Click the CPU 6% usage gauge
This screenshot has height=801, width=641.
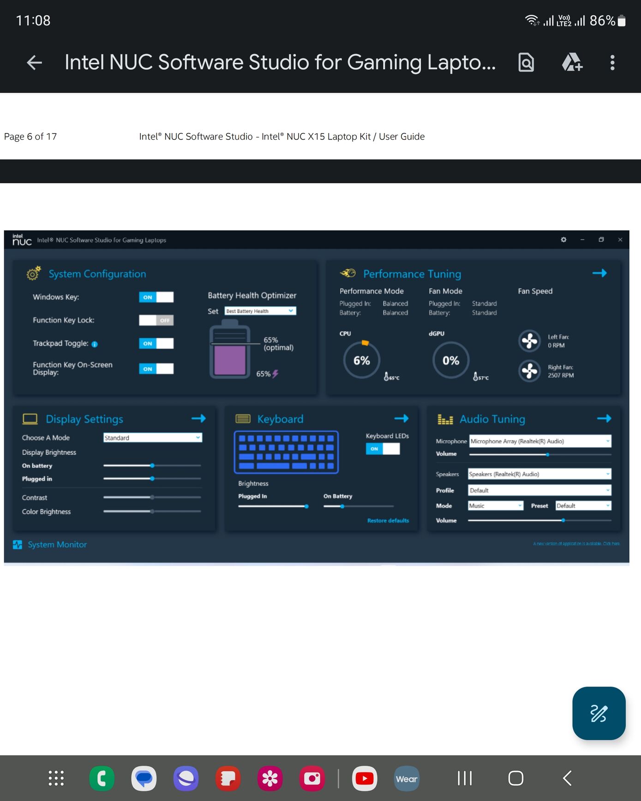pyautogui.click(x=362, y=360)
